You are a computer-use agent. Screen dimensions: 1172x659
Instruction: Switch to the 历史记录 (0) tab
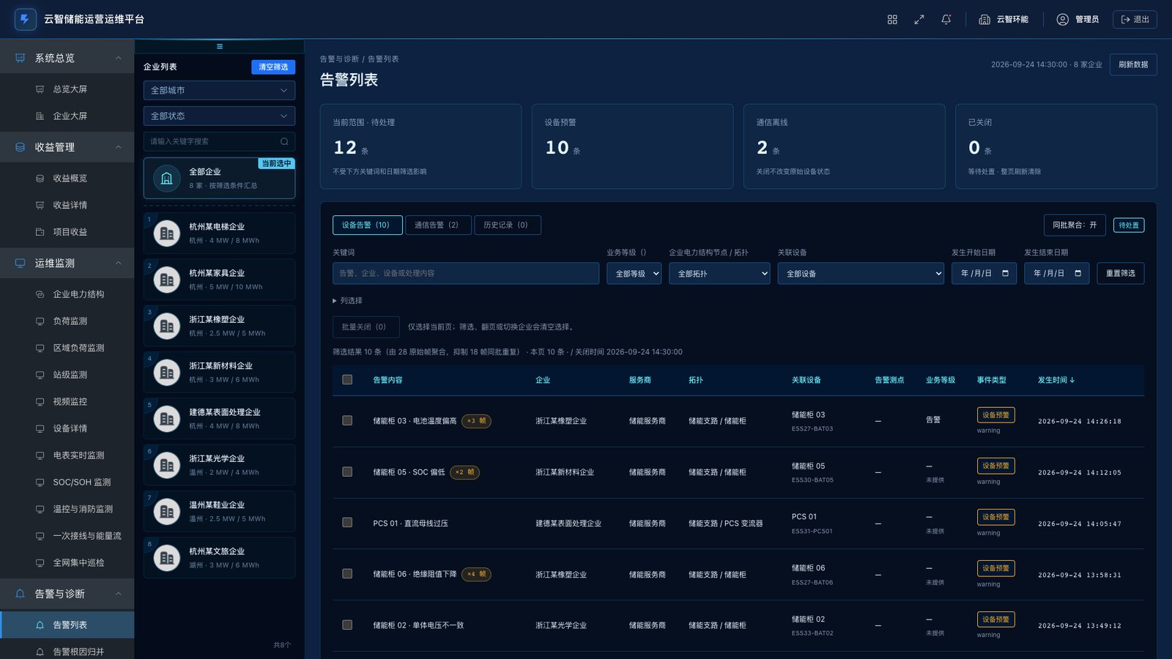506,225
